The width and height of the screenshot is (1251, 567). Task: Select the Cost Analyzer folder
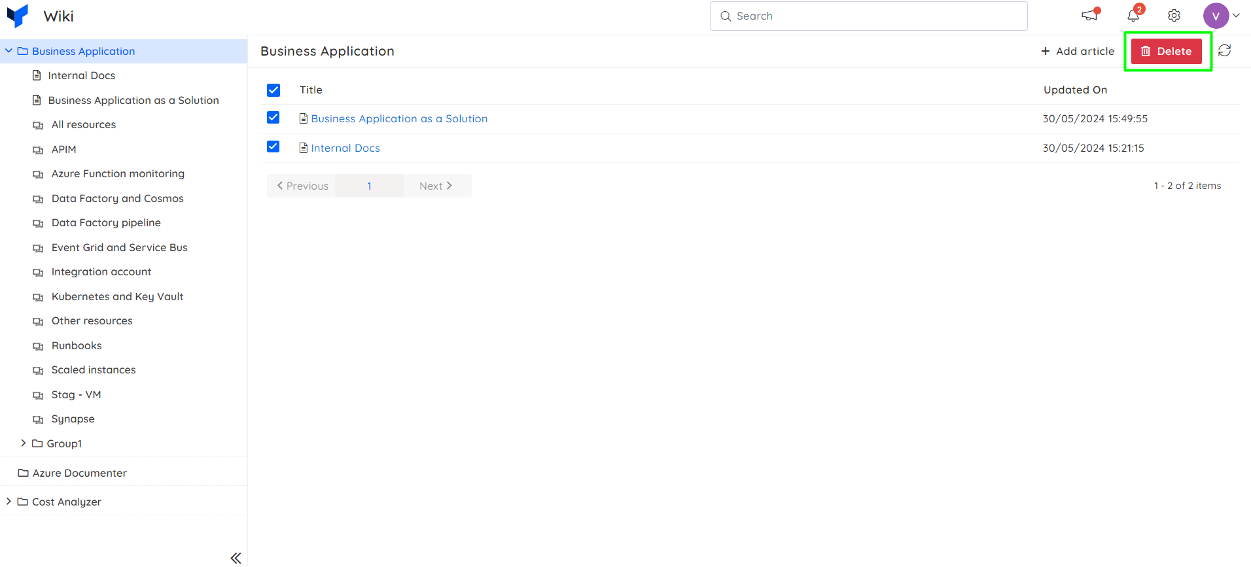[67, 502]
